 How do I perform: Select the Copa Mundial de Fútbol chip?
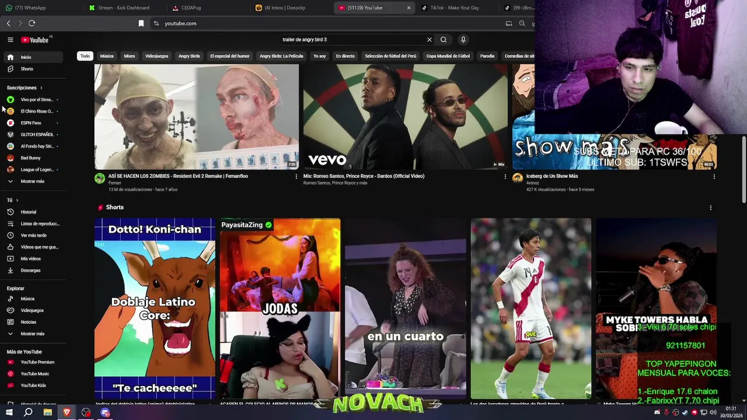[448, 56]
